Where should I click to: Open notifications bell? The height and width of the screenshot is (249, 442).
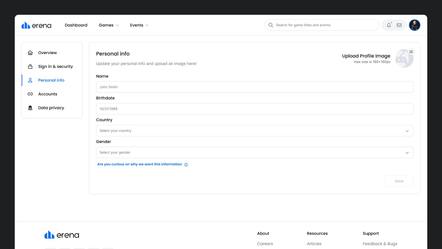(x=389, y=25)
